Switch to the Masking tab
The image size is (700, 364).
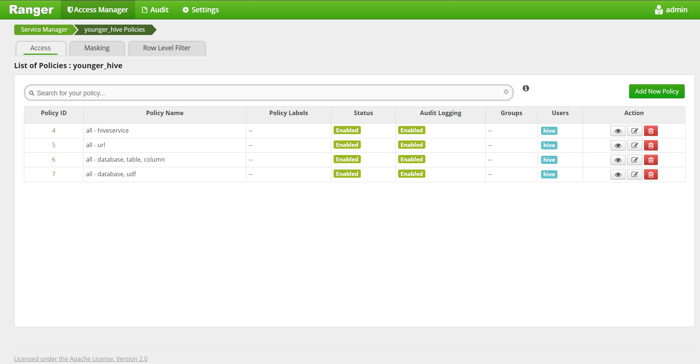click(x=97, y=48)
